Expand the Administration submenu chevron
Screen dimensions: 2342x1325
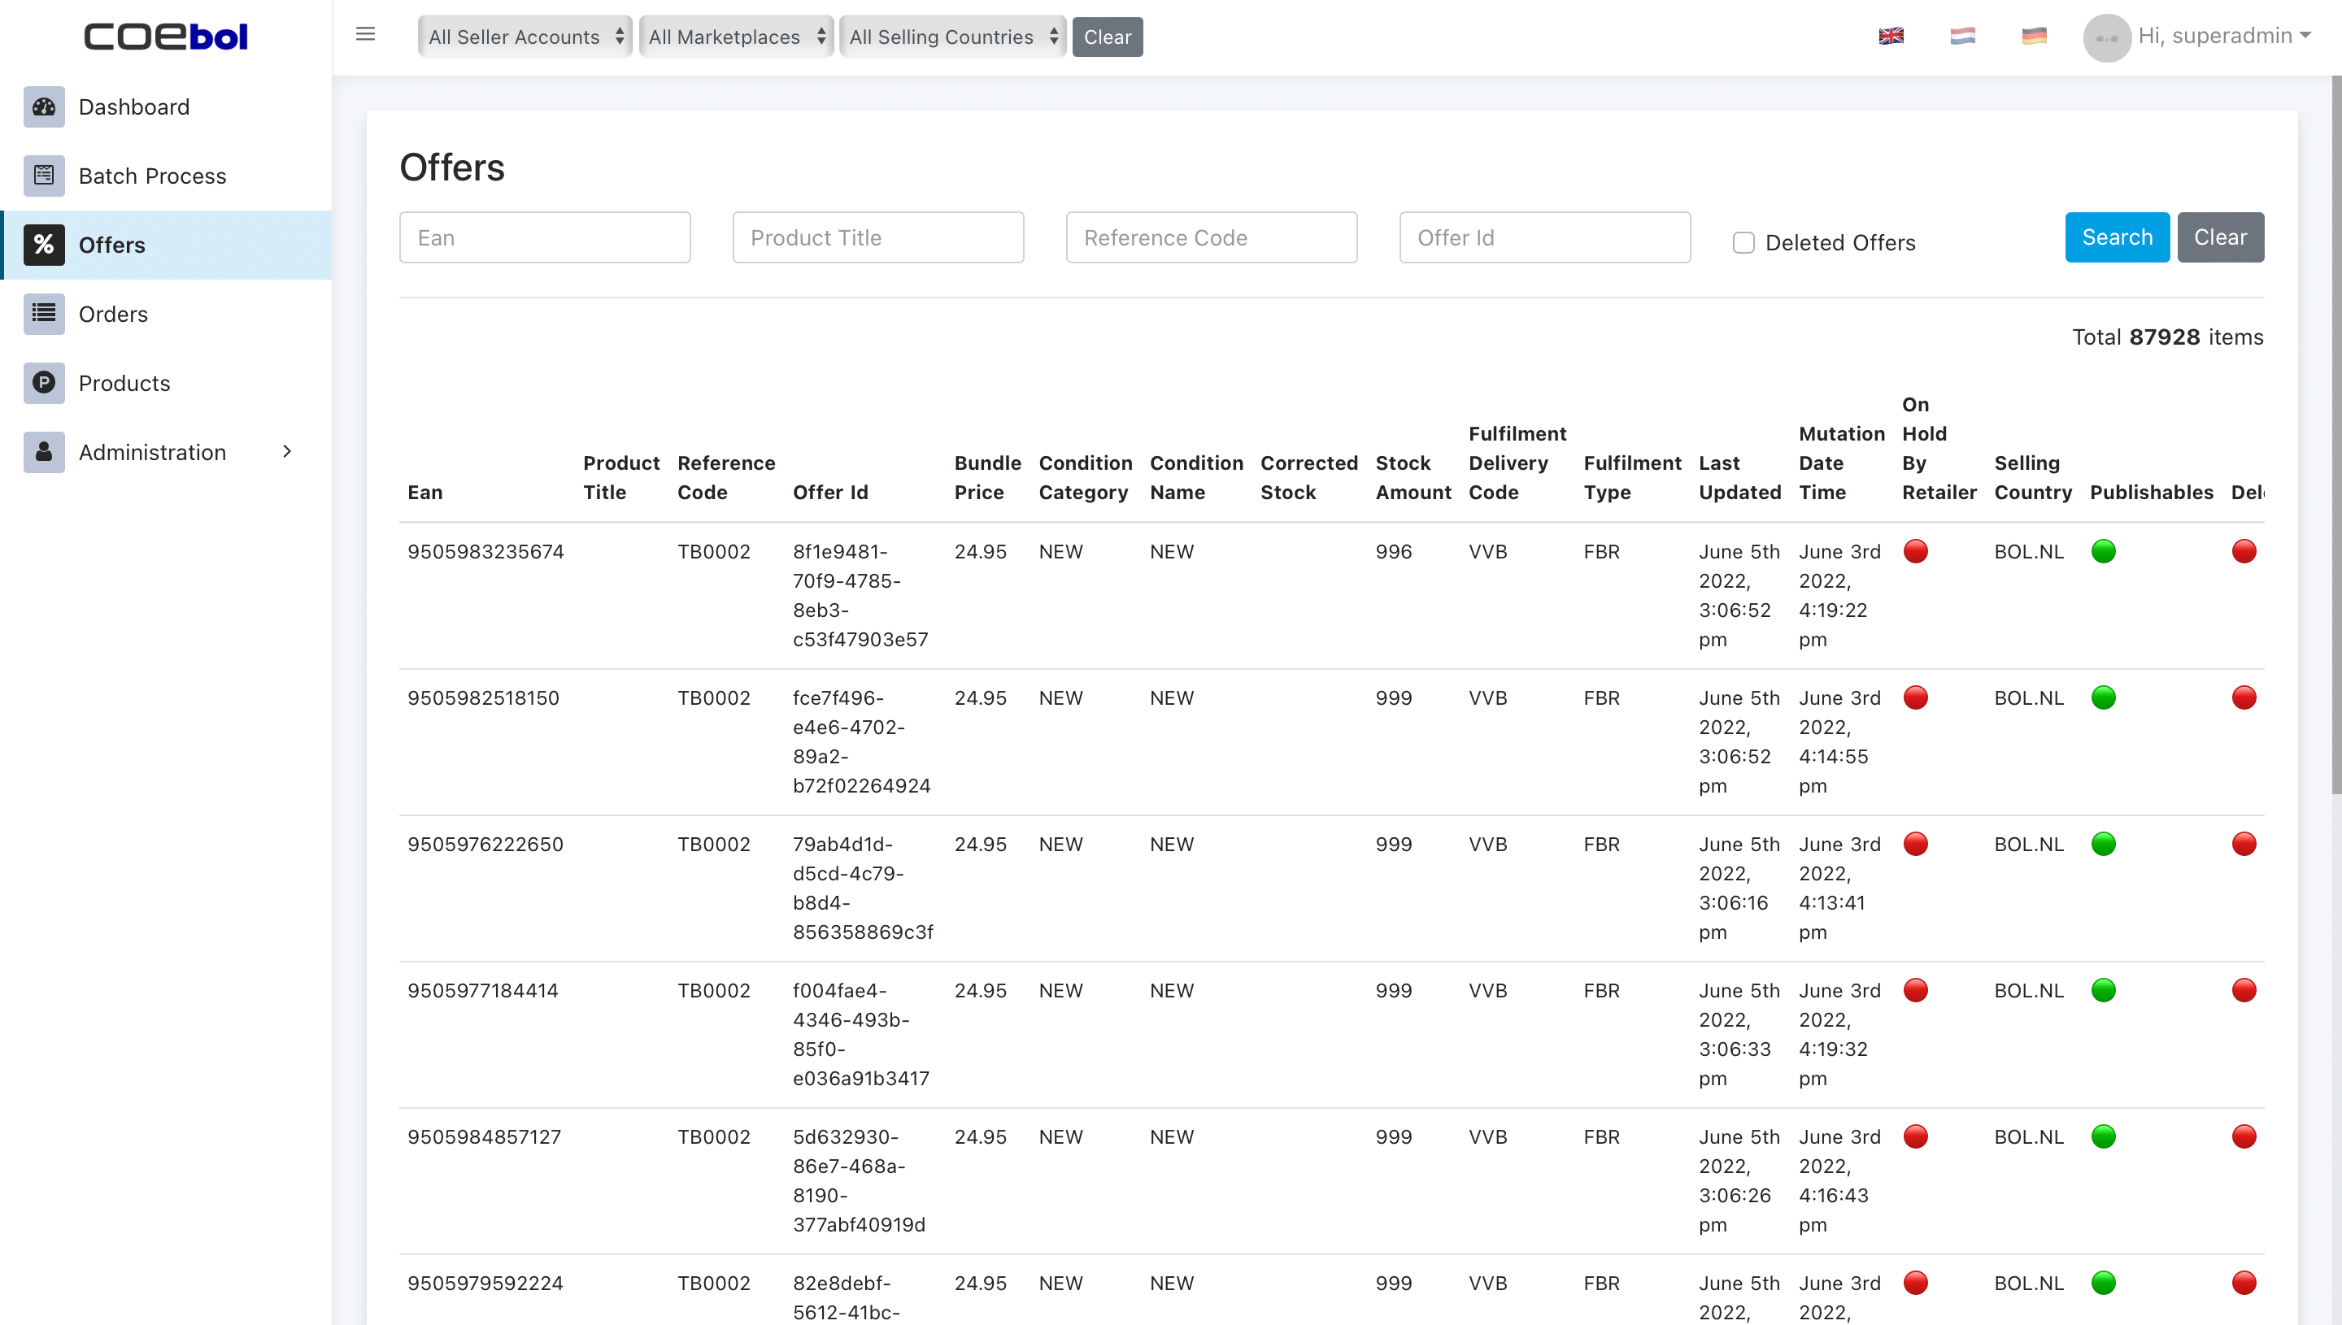pyautogui.click(x=287, y=451)
